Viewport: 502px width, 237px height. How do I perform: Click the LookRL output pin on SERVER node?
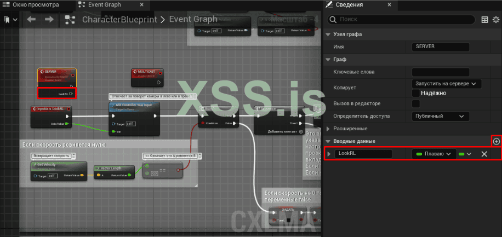coord(72,94)
